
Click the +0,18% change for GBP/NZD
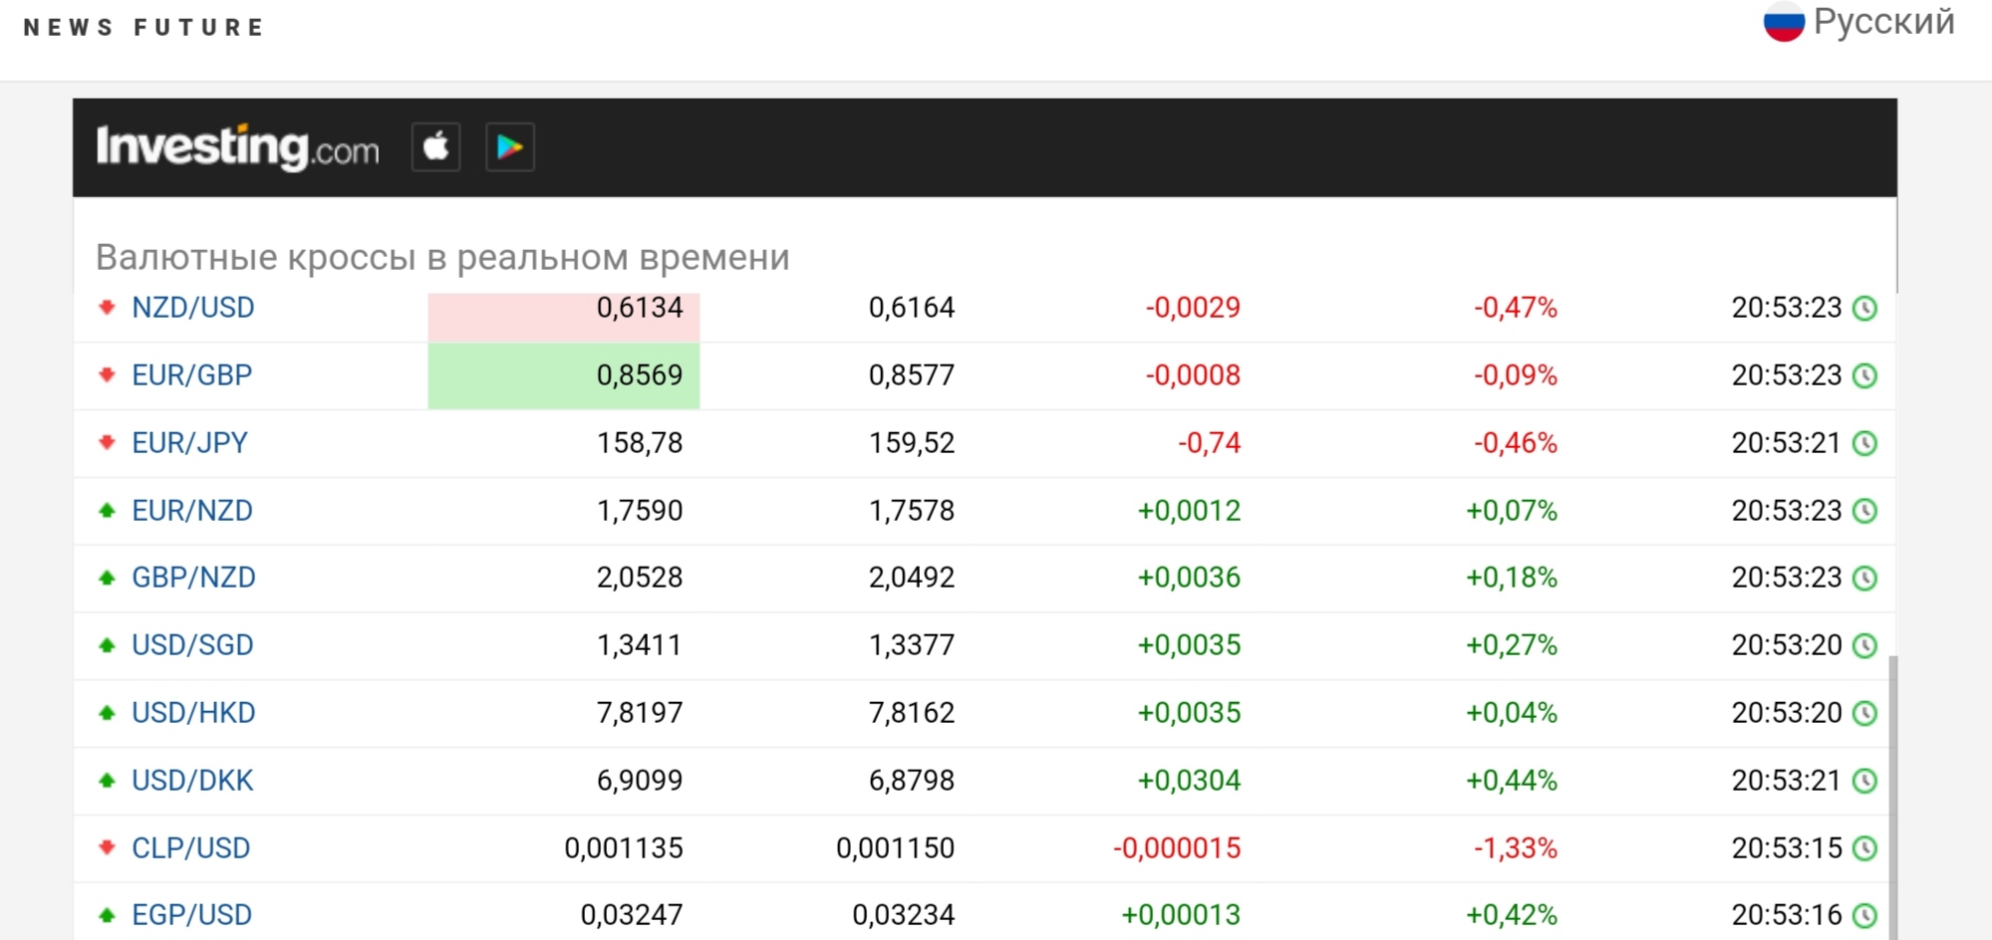(1512, 578)
